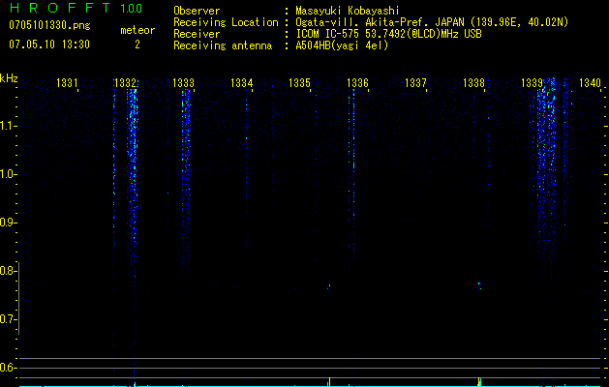The width and height of the screenshot is (609, 387).
Task: Click the ICOM IC-575 receiver text
Action: [x=388, y=34]
